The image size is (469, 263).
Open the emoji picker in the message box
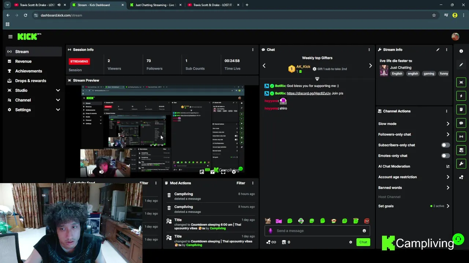tap(364, 230)
